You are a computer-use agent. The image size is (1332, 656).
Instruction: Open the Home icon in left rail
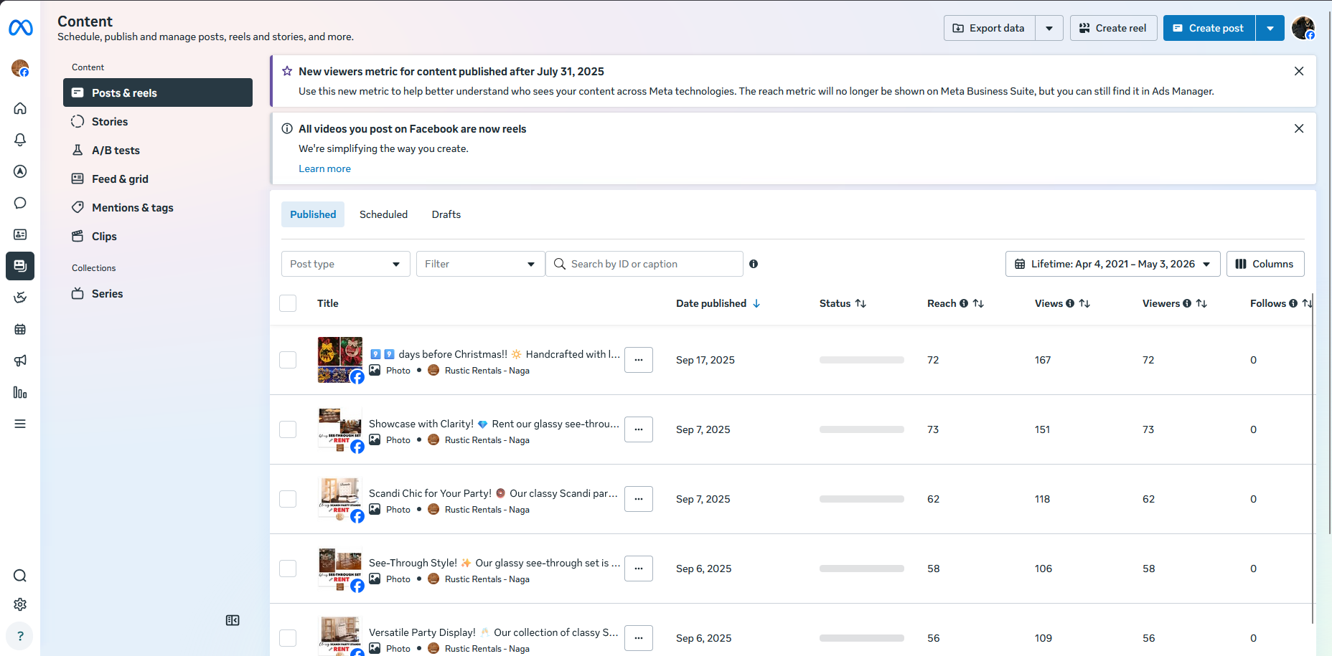20,108
